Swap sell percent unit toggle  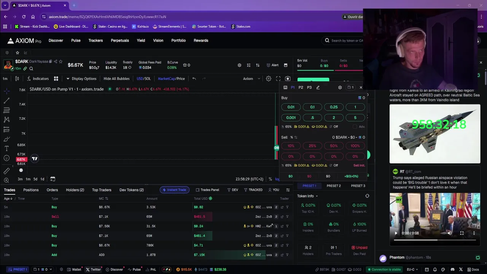(296, 137)
